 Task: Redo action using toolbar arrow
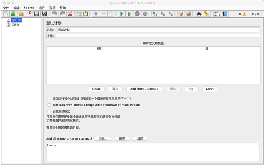point(62,14)
